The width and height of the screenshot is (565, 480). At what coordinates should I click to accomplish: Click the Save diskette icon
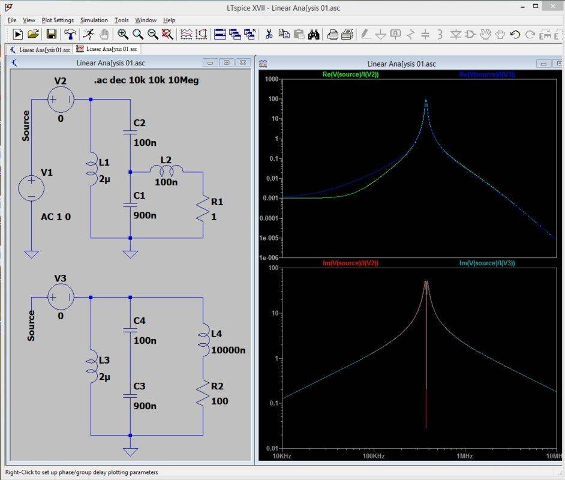coord(51,34)
